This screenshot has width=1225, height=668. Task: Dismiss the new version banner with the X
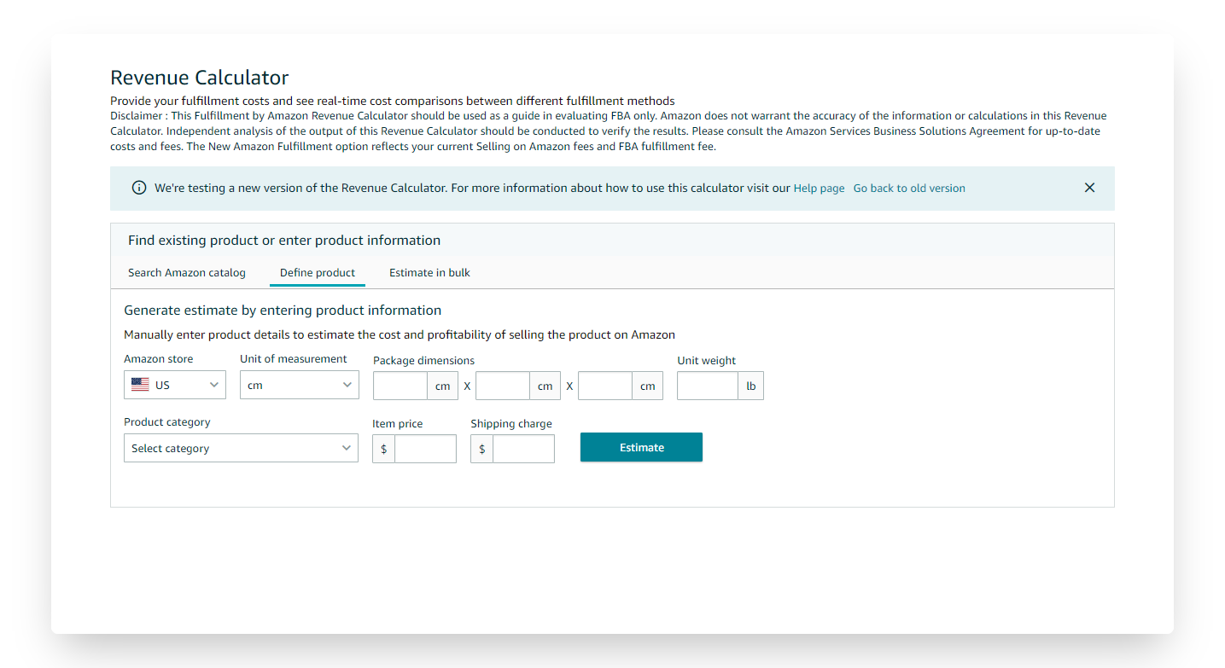[x=1089, y=187]
